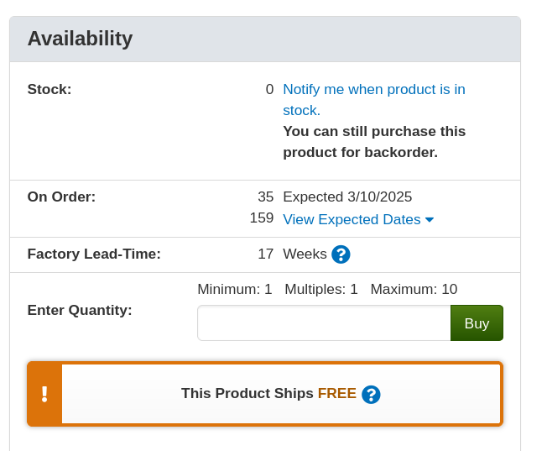Click the On Order label
The height and width of the screenshot is (451, 547).
click(61, 197)
